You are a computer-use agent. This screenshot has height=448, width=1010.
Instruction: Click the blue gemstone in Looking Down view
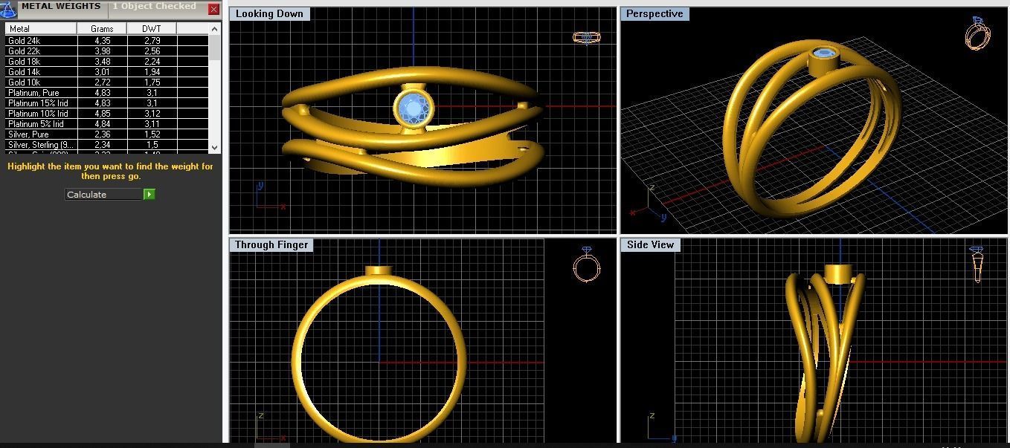[x=413, y=109]
